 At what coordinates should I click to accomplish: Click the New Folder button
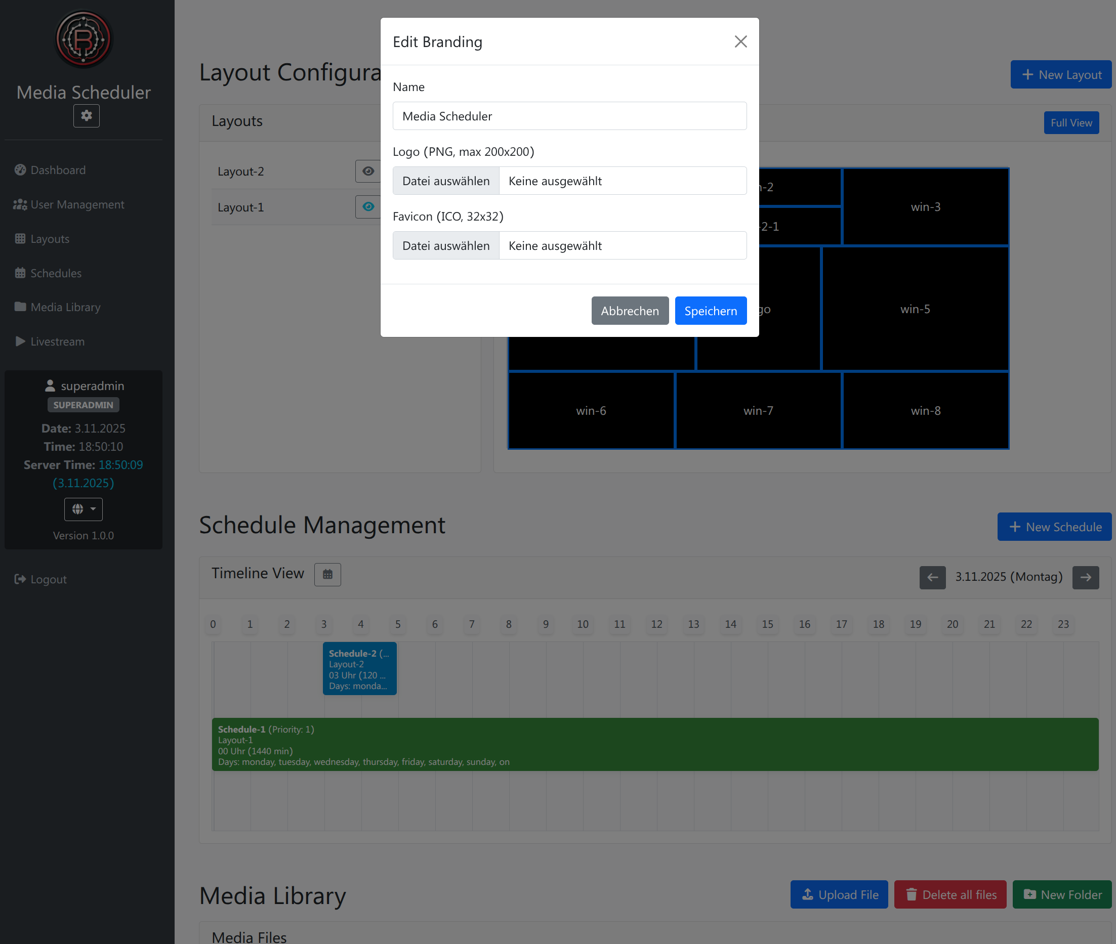coord(1061,894)
